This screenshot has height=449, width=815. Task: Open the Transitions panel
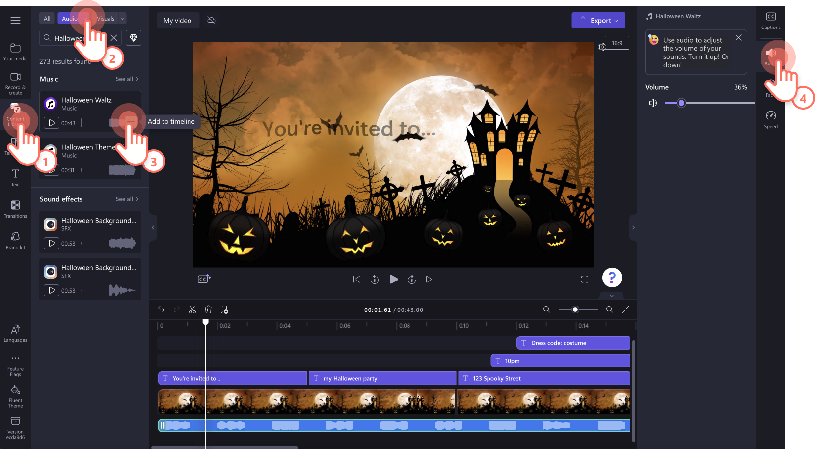click(x=15, y=209)
